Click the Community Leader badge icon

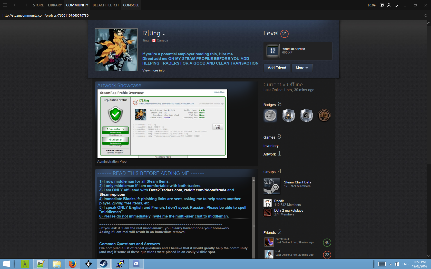tap(270, 116)
